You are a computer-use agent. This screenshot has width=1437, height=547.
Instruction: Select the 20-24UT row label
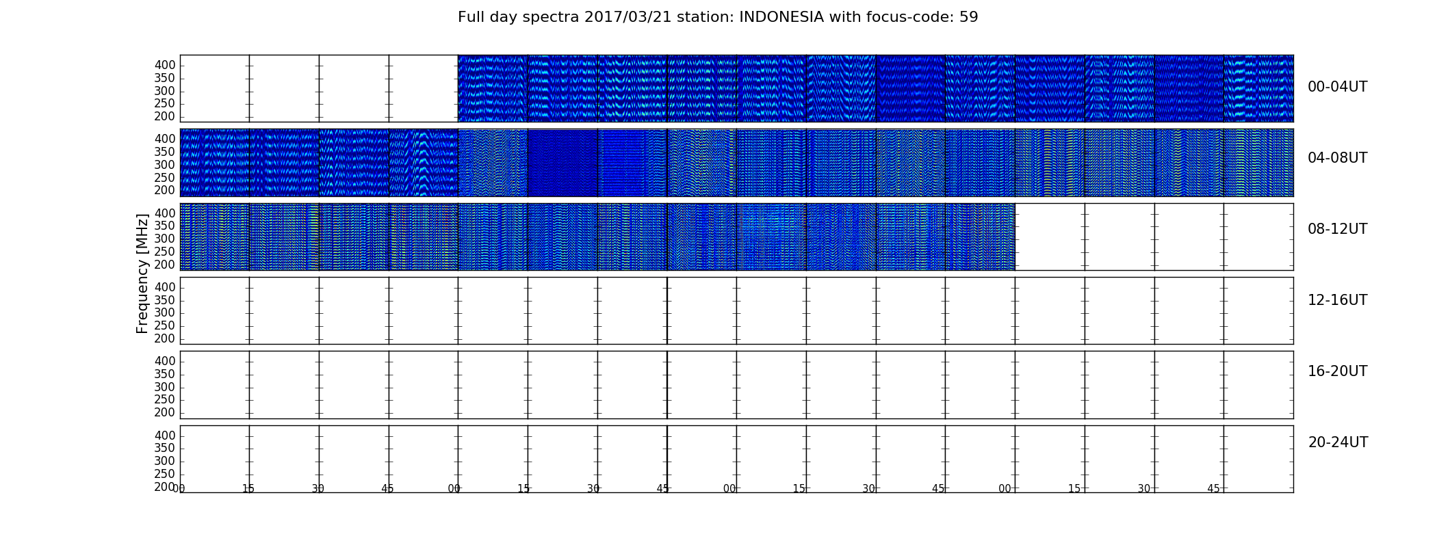(x=1338, y=442)
